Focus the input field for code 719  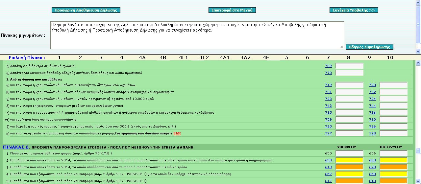pos(349,85)
